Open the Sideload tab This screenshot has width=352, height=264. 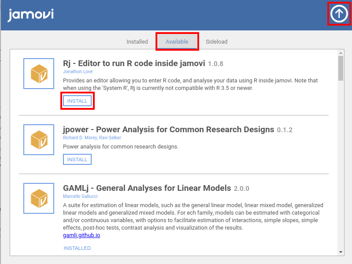pos(217,42)
